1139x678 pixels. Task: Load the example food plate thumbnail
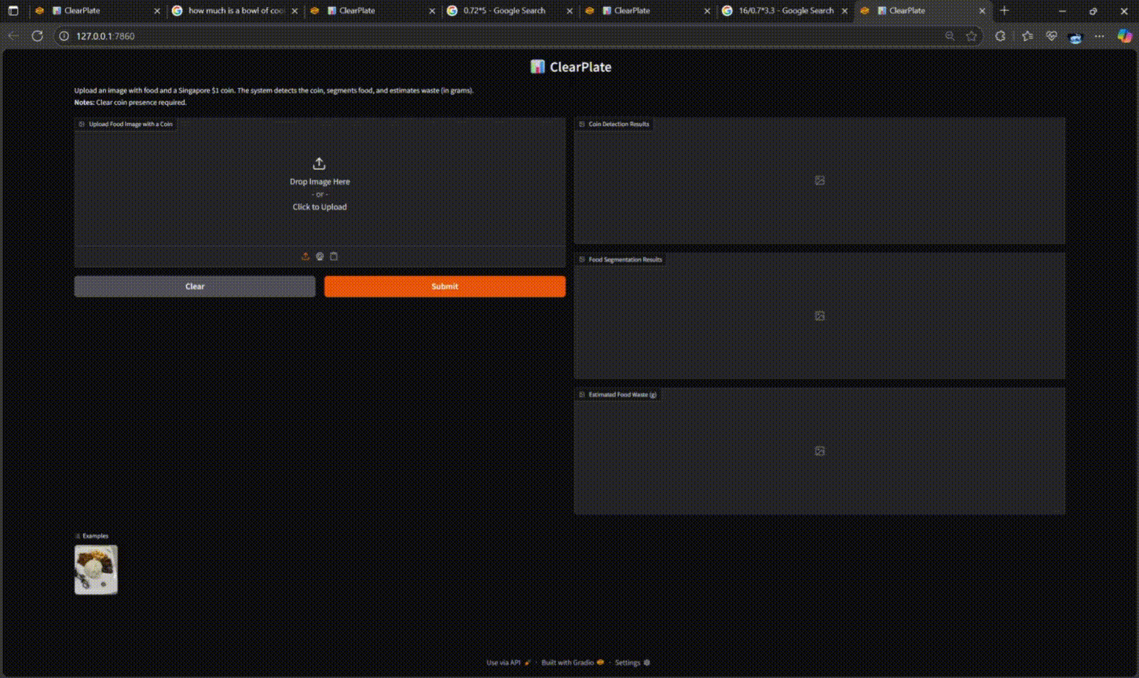pyautogui.click(x=96, y=570)
